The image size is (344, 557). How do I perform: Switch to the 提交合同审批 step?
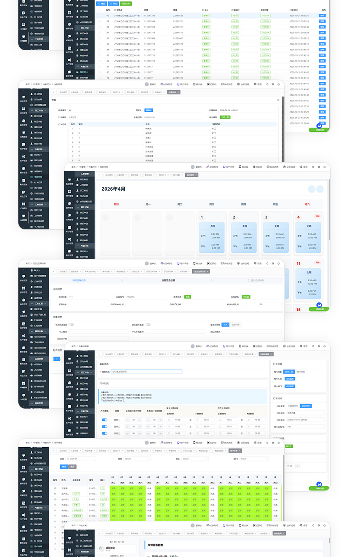pyautogui.click(x=255, y=280)
